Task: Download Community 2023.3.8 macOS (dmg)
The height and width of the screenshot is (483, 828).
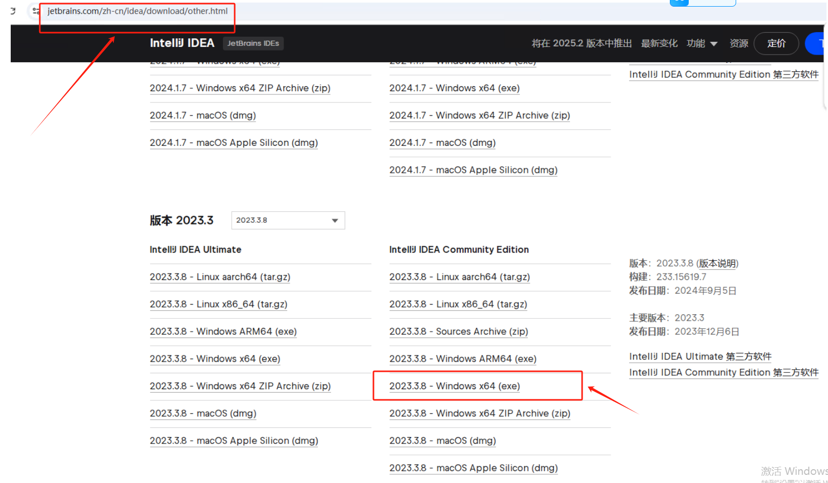Action: click(442, 441)
